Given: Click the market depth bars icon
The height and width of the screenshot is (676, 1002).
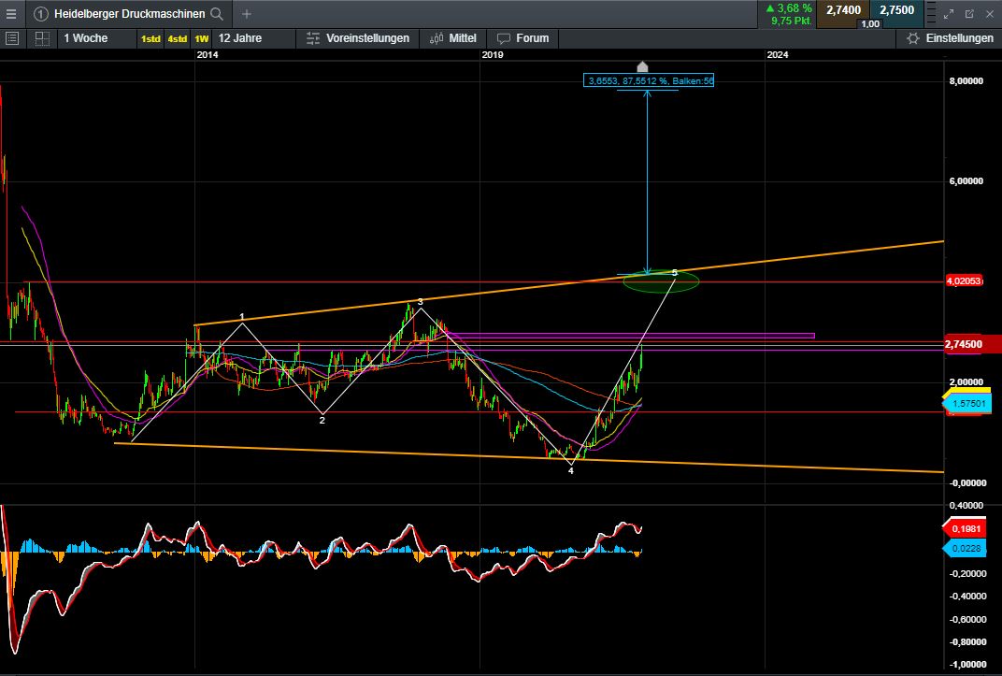Looking at the screenshot, I should [931, 13].
